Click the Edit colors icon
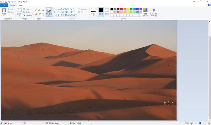The width and height of the screenshot is (211, 125). (x=145, y=12)
